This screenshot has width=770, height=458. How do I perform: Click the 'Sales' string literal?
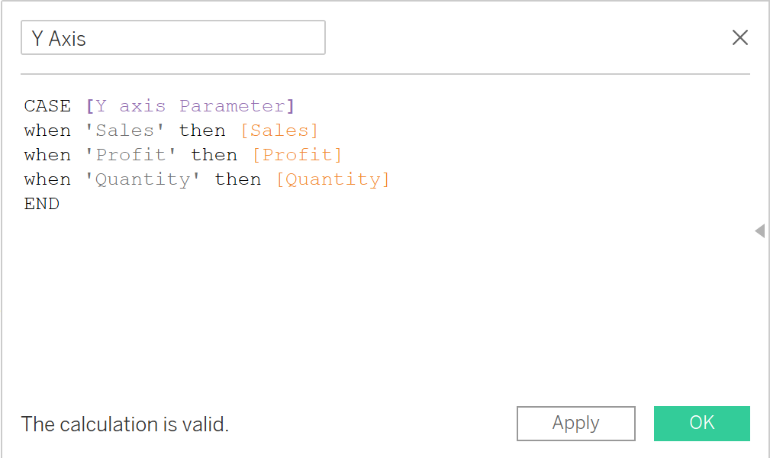(x=126, y=131)
